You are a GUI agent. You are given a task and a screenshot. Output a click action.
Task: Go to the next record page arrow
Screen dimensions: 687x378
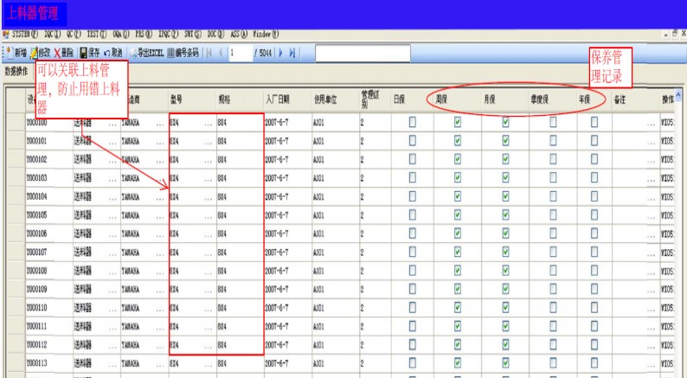pos(281,53)
